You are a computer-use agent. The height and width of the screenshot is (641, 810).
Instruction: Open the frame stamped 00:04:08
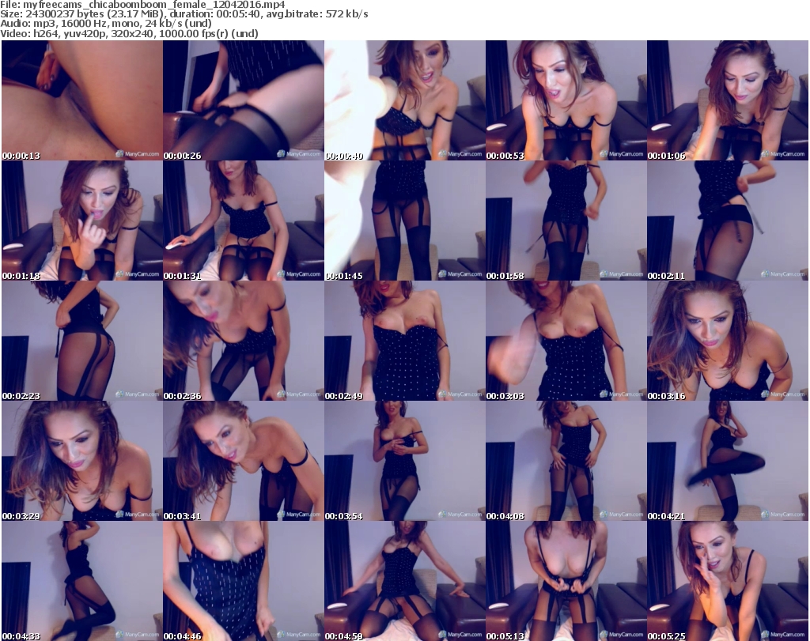pyautogui.click(x=566, y=461)
